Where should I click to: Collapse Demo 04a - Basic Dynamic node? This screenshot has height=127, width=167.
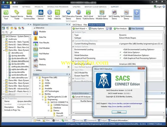(x=4, y=50)
